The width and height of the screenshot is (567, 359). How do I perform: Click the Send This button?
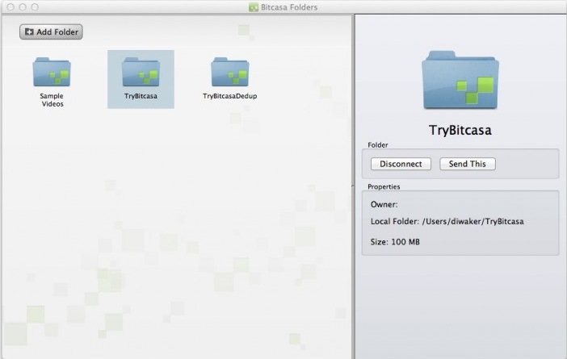coord(468,164)
